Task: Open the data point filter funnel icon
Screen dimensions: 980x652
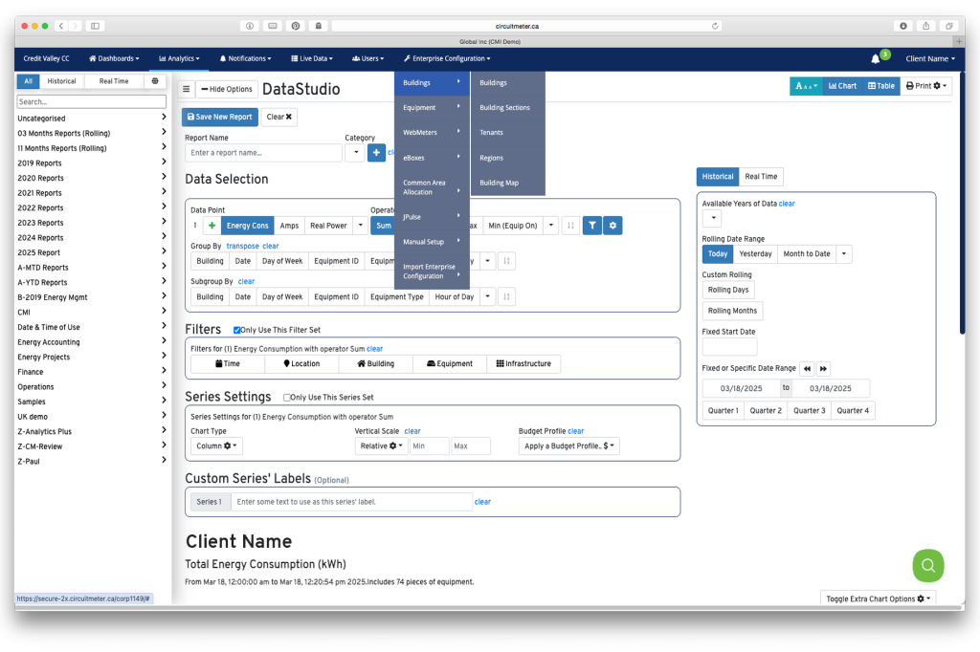Action: pyautogui.click(x=591, y=226)
